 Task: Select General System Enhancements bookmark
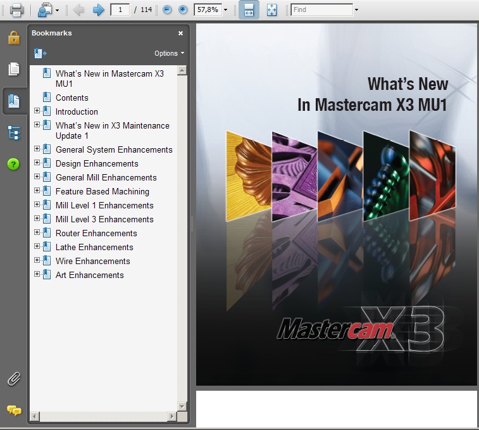(114, 150)
